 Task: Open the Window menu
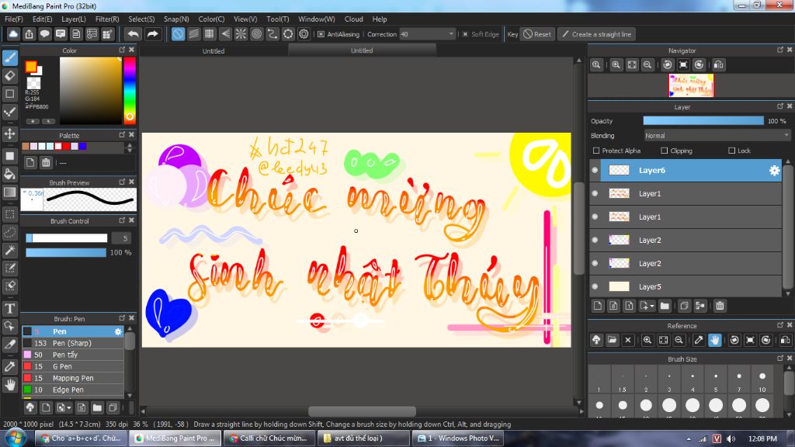pyautogui.click(x=317, y=19)
